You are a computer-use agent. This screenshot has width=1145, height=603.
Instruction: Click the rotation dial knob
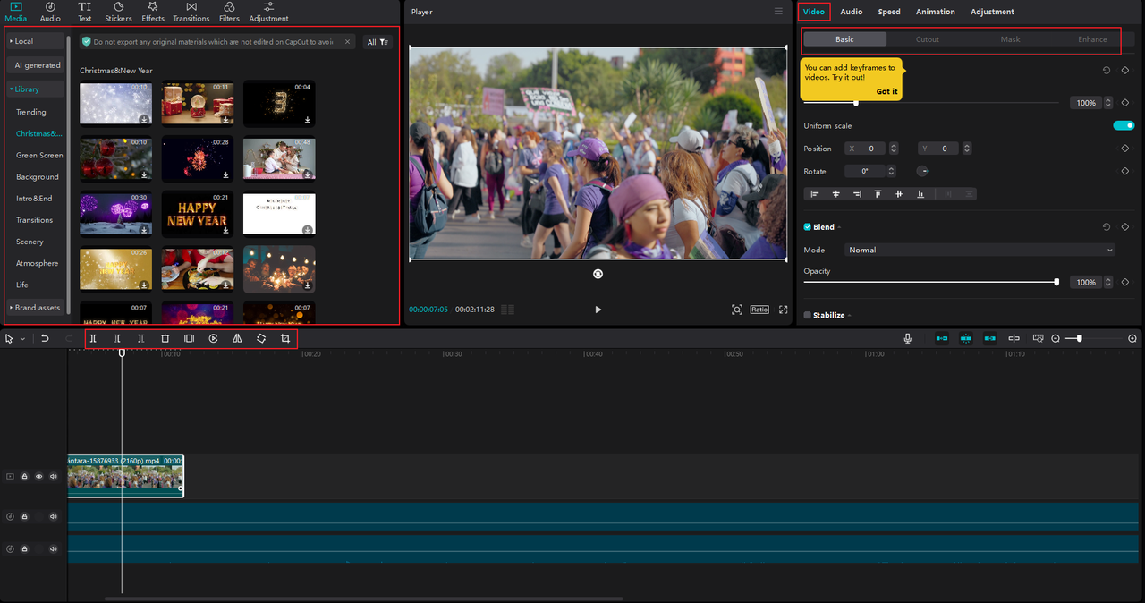tap(923, 171)
